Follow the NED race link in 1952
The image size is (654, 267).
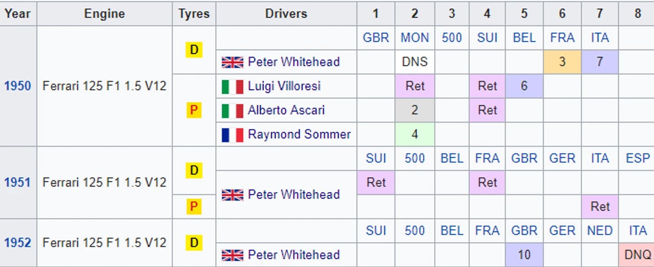(x=600, y=231)
